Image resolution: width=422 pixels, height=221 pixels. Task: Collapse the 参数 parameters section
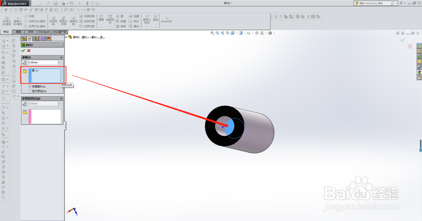click(61, 57)
